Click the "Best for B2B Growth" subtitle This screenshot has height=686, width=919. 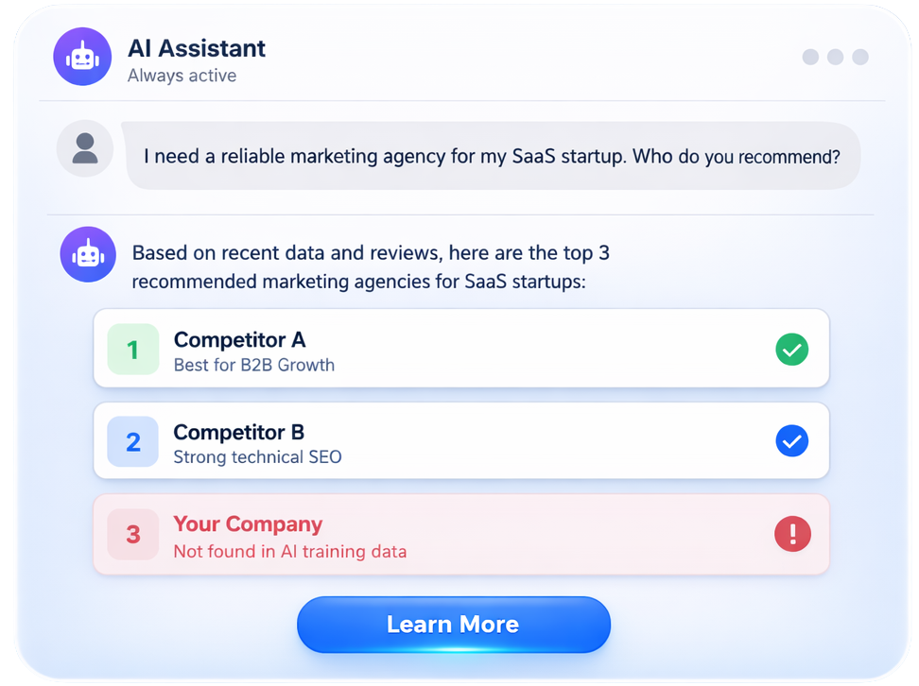click(254, 365)
